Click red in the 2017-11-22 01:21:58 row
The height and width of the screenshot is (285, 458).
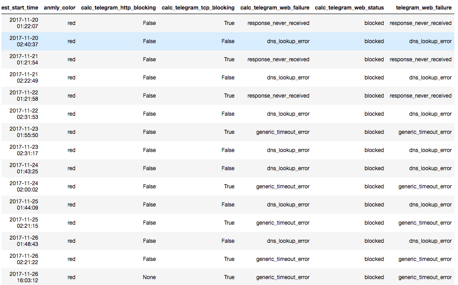[x=71, y=96]
